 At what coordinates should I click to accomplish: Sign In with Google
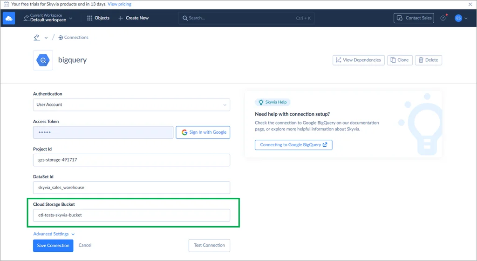[203, 132]
